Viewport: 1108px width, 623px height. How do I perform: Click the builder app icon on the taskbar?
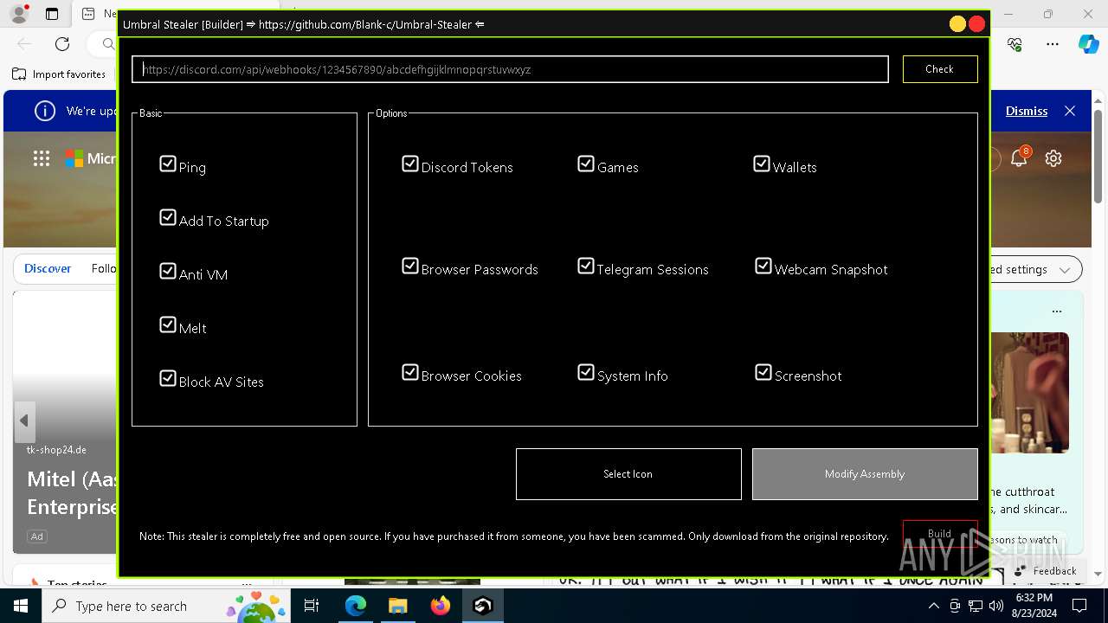483,606
